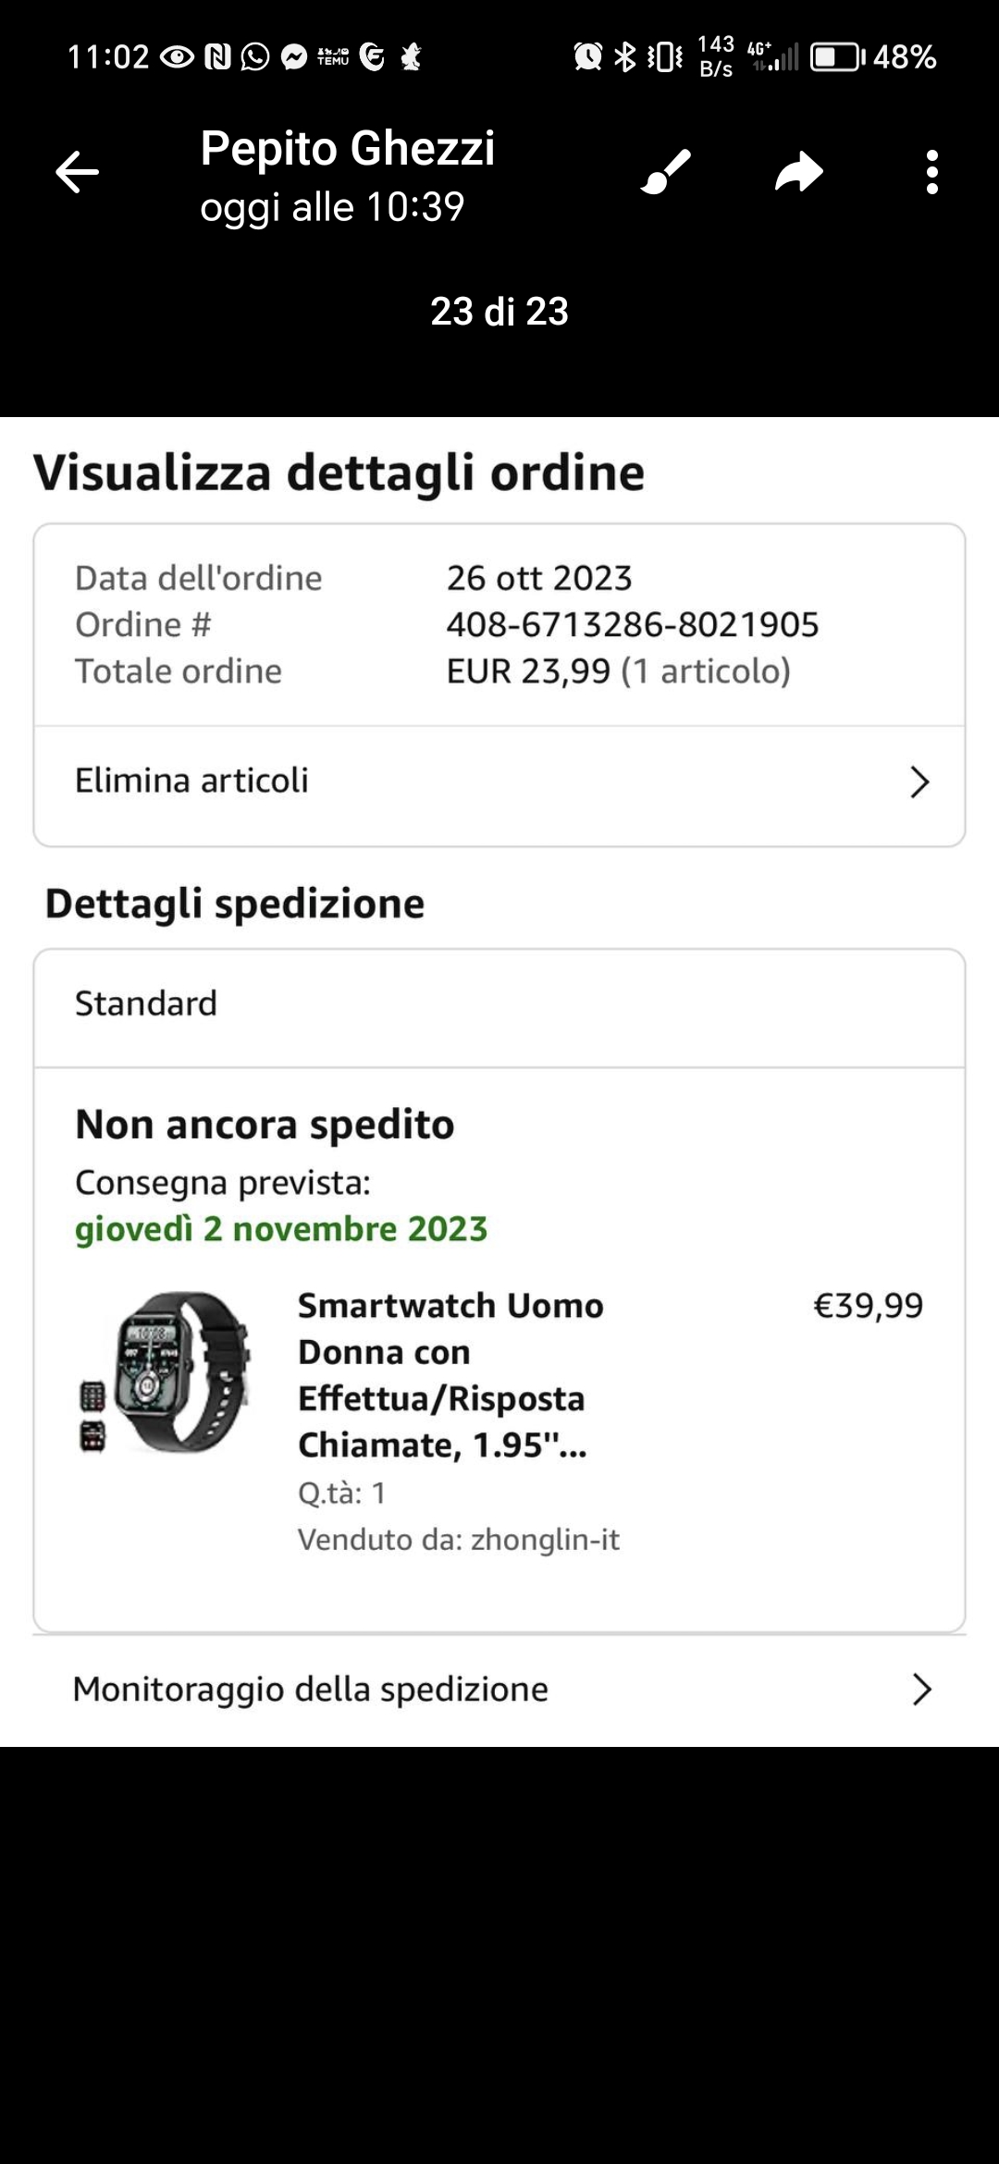The width and height of the screenshot is (999, 2164).
Task: Tap the Bluetooth status icon
Action: (626, 57)
